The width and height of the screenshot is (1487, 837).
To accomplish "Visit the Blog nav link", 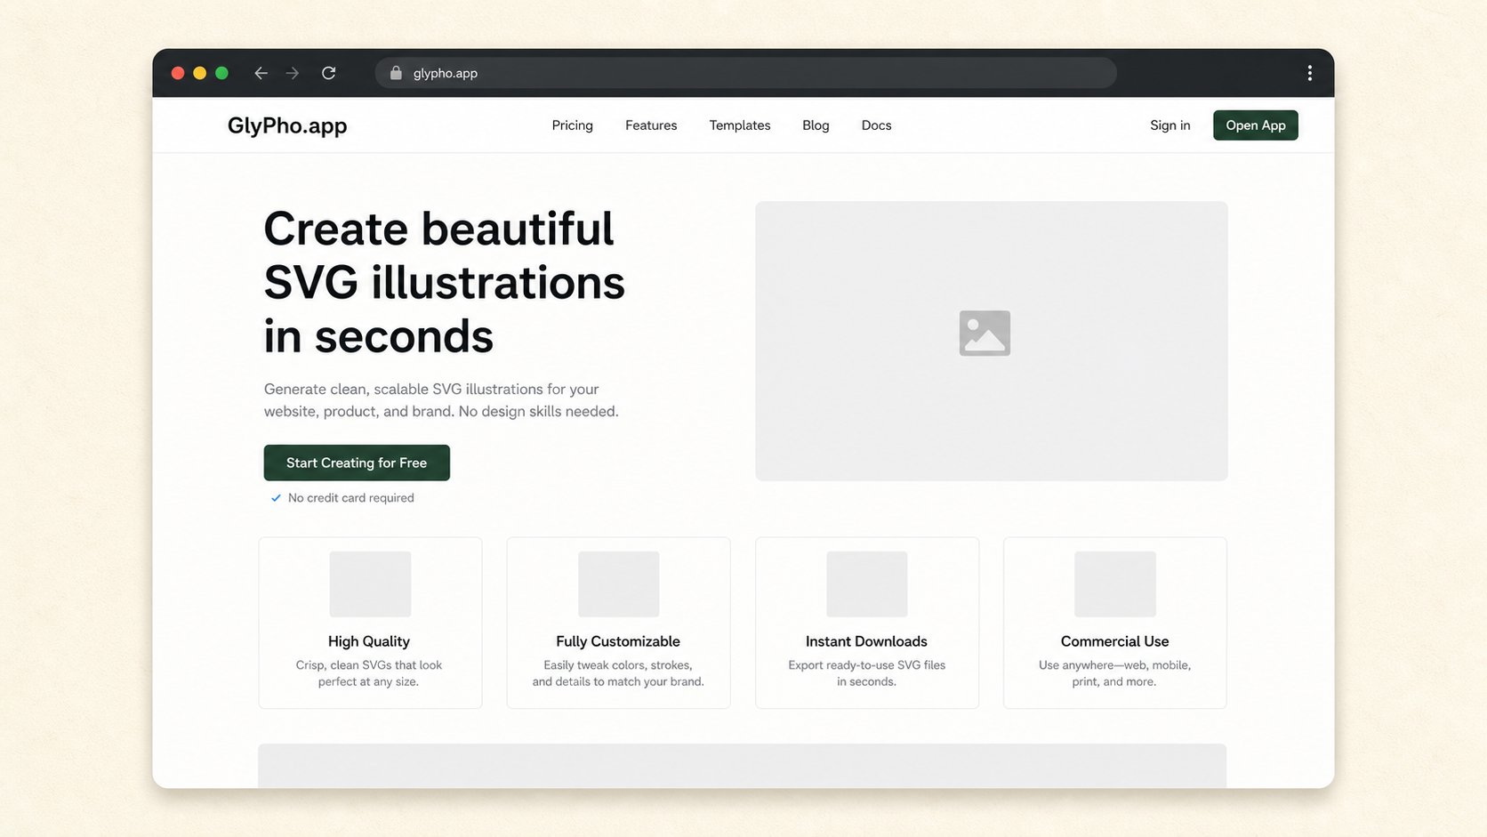I will [816, 125].
